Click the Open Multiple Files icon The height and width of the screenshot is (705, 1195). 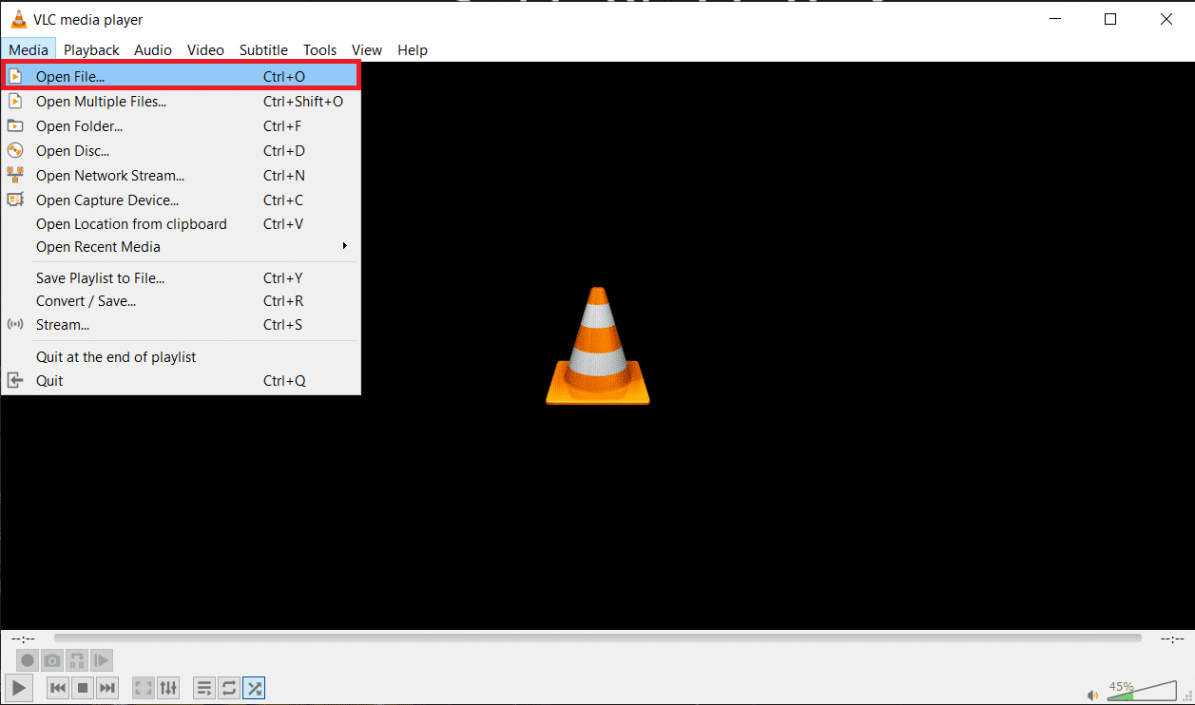point(15,102)
